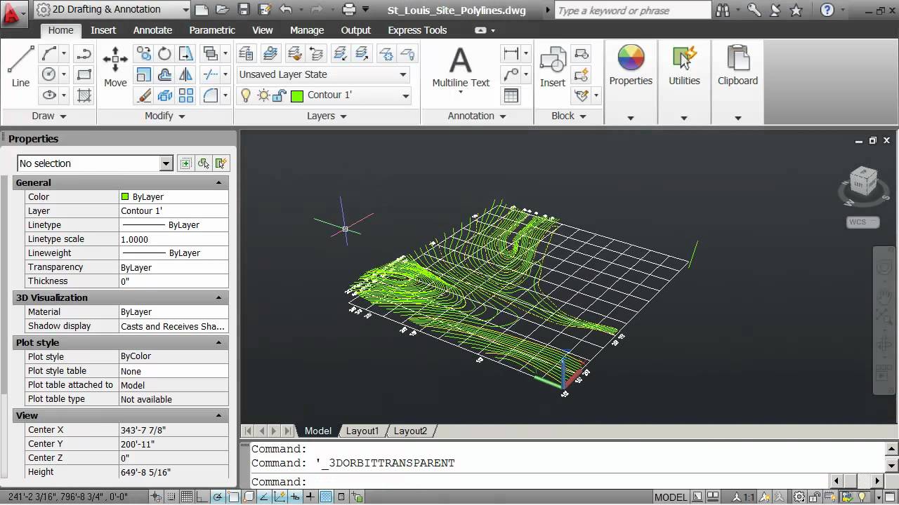Expand the Modify panel
The image size is (899, 505).
[x=164, y=116]
